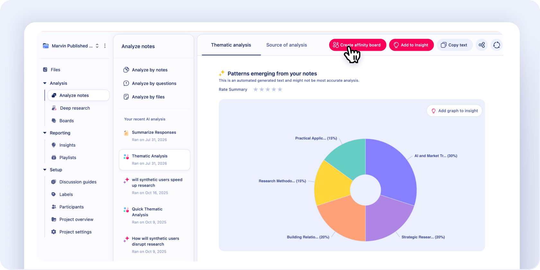Viewport: 540px width, 270px height.
Task: Click the Project settings gear icon
Action: coord(54,232)
